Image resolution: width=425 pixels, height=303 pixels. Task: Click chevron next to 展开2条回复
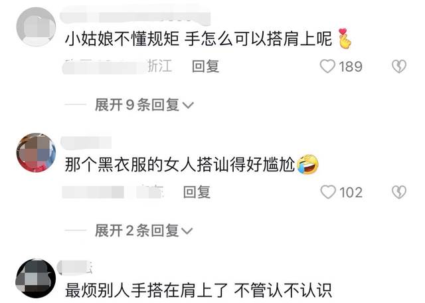(x=187, y=231)
